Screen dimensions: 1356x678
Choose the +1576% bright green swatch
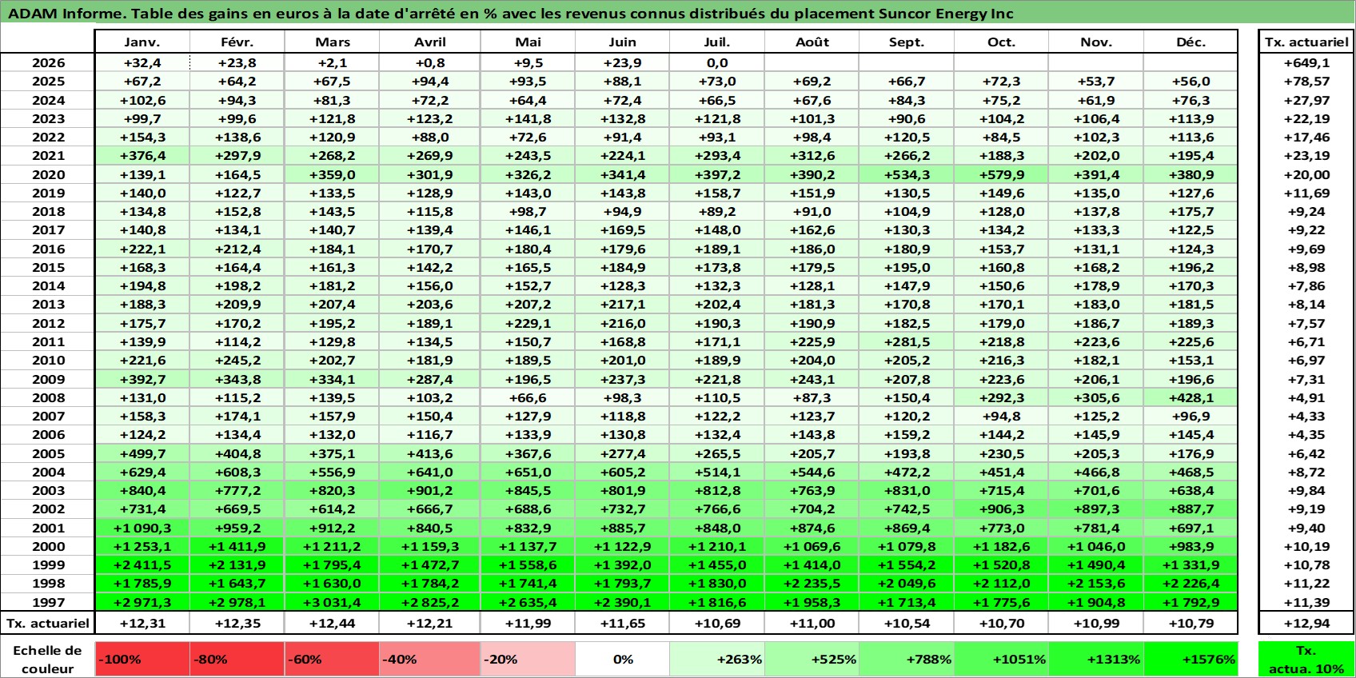(1190, 660)
